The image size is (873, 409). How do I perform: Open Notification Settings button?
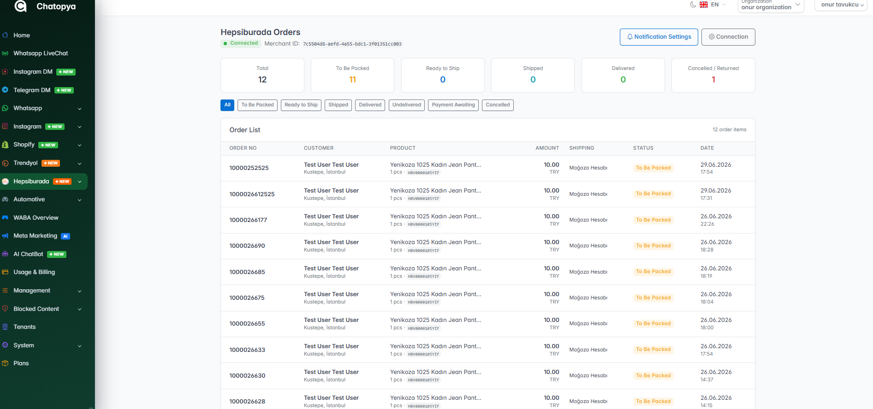(659, 37)
